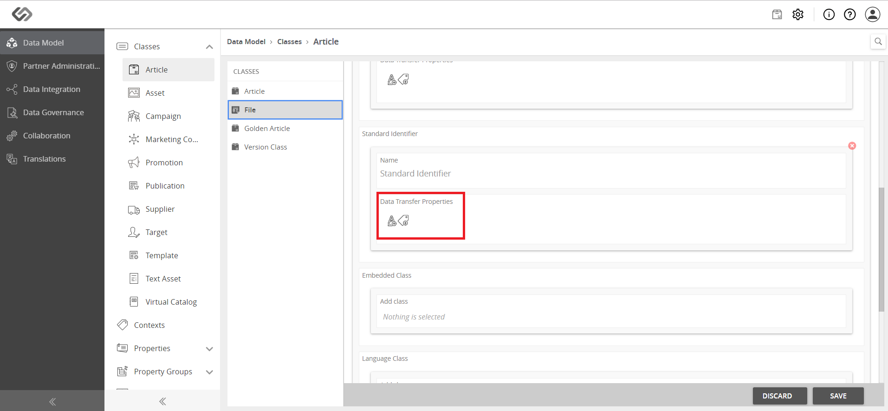Go to Data Integration section
The image size is (888, 411).
52,89
